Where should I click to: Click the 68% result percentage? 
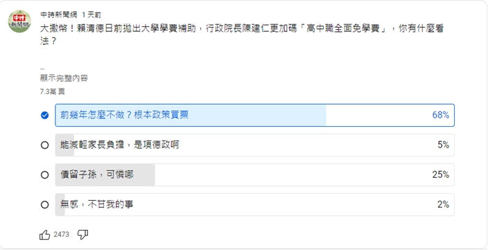point(440,115)
